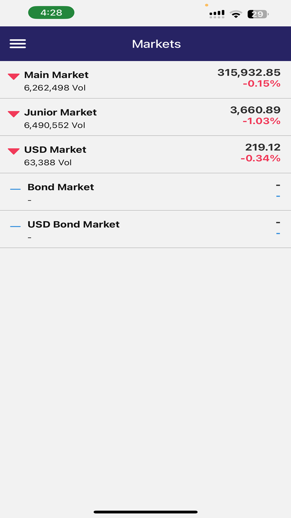Viewport: 291px width, 518px height.
Task: Select the Junior Market entry
Action: pos(145,117)
